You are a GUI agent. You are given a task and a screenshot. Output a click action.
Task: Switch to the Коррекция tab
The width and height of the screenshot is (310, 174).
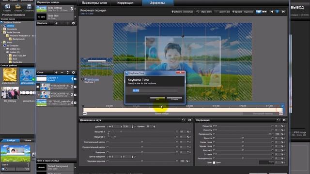[125, 3]
